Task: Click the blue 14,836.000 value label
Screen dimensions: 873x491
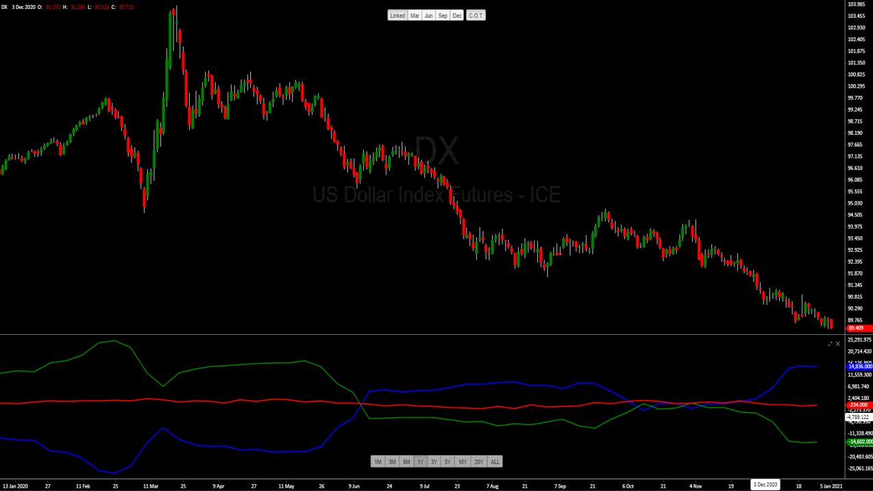Action: pyautogui.click(x=859, y=366)
